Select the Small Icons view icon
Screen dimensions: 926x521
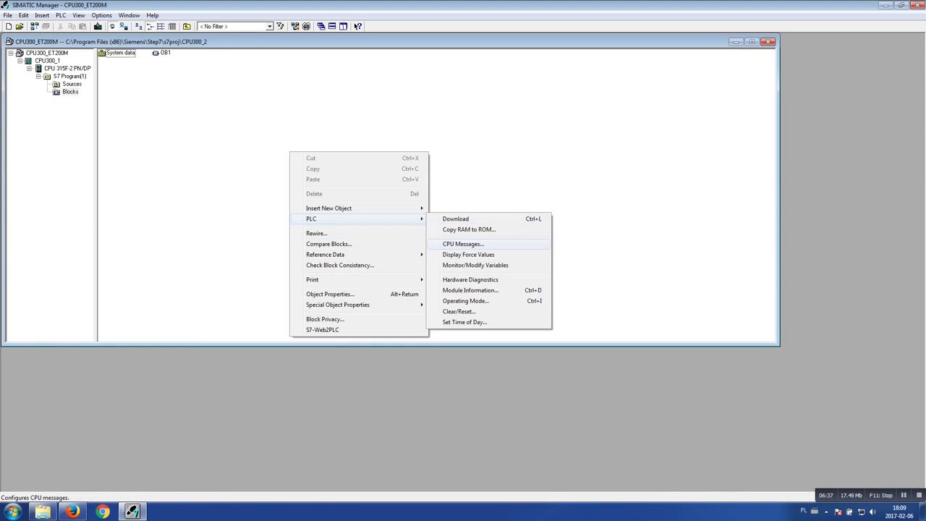(x=150, y=26)
